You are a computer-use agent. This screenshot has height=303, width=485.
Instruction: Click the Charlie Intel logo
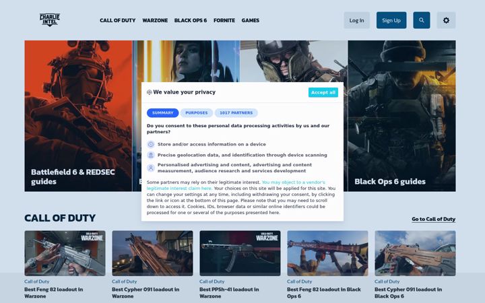coord(49,20)
